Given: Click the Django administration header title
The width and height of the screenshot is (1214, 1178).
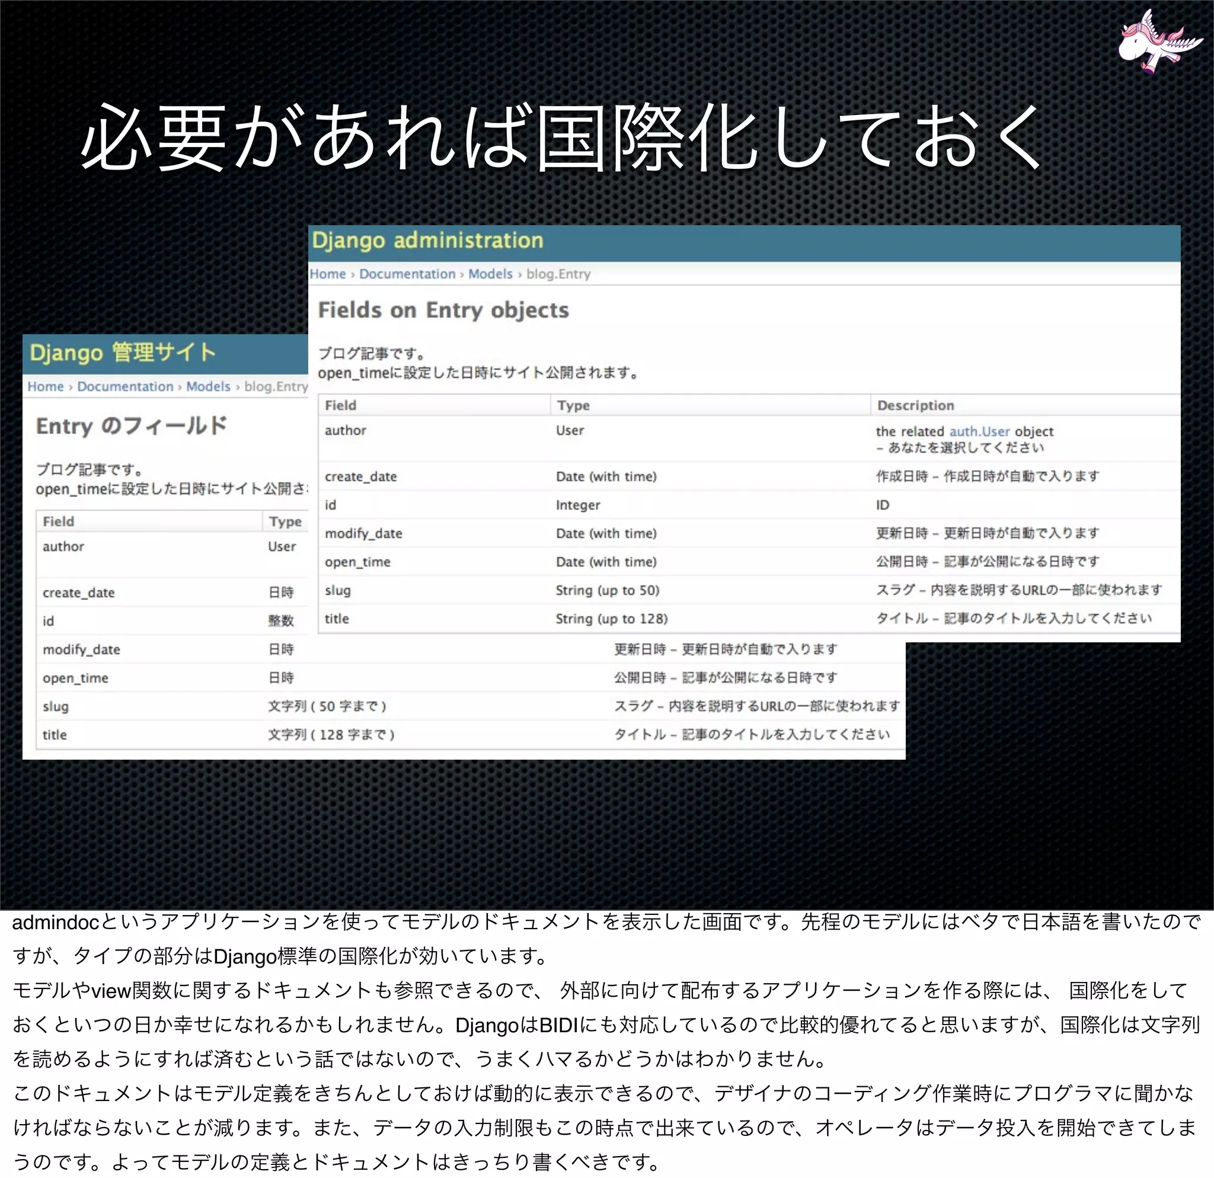Looking at the screenshot, I should point(427,241).
